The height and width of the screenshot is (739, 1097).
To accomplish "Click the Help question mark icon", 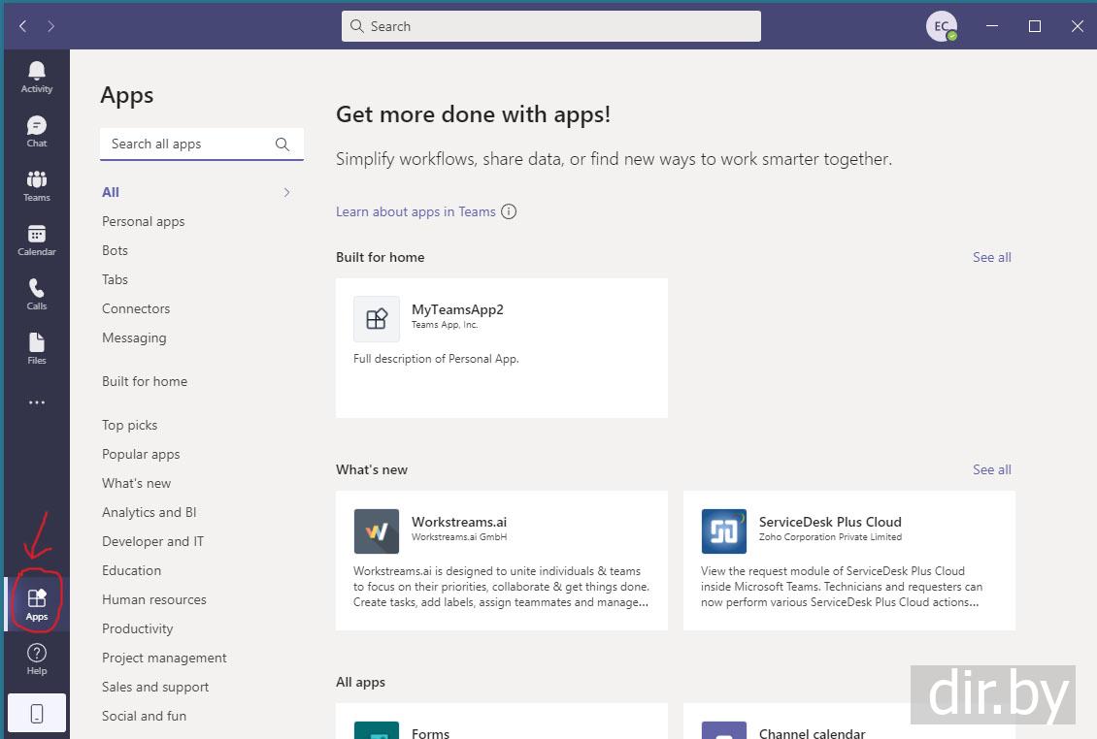I will pyautogui.click(x=37, y=658).
